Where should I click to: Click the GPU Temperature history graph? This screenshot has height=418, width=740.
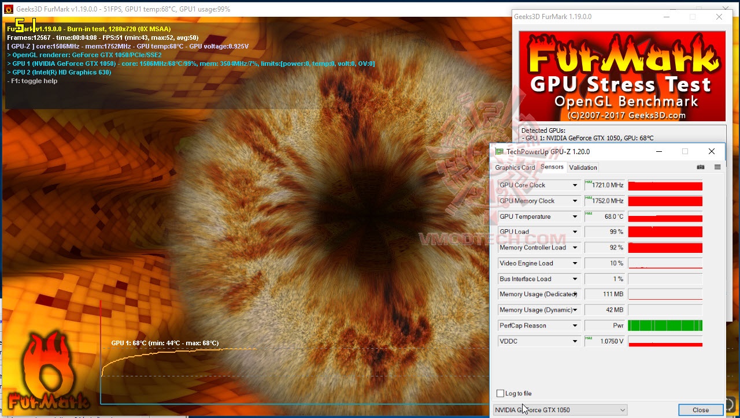[665, 217]
